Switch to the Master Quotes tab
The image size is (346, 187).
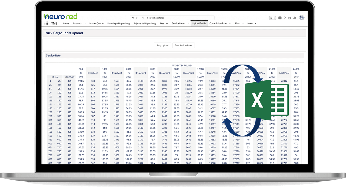[x=97, y=23]
